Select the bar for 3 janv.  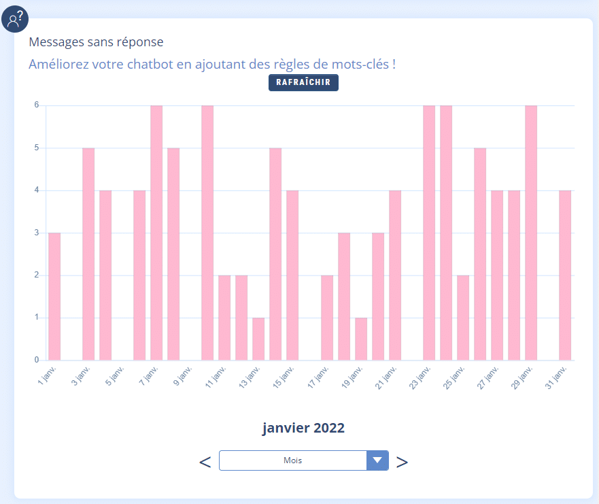[88, 254]
